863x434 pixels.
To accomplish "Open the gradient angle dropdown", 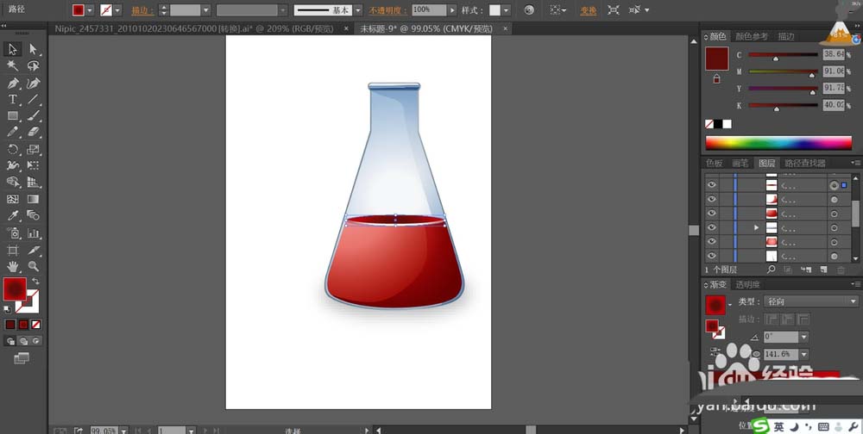I will pyautogui.click(x=803, y=336).
